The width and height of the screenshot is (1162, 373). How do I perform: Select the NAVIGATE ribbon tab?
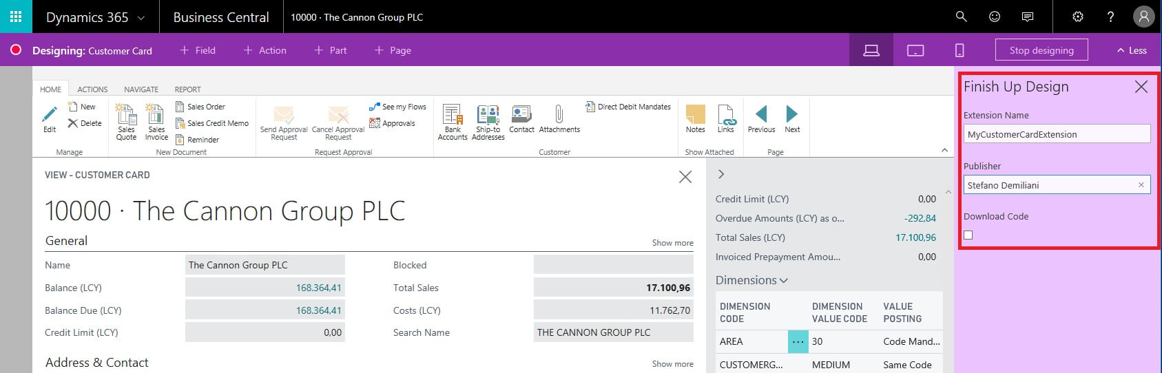point(141,89)
